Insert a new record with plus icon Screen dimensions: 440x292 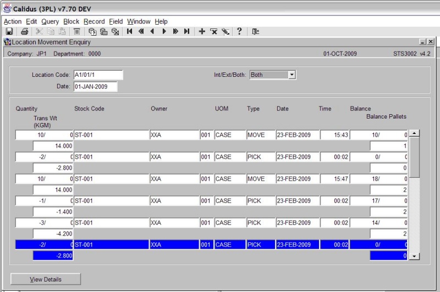[x=202, y=31]
